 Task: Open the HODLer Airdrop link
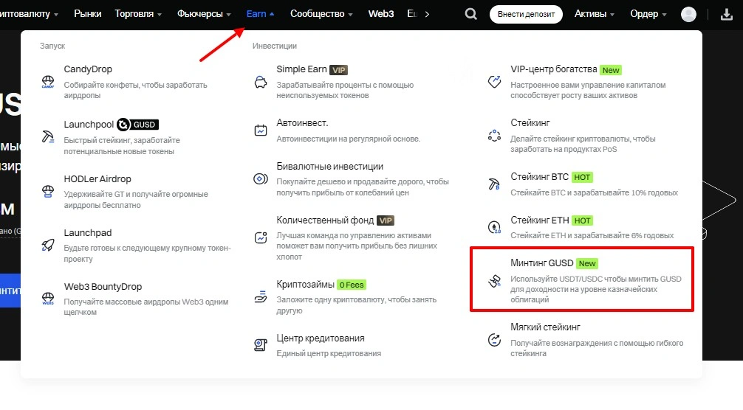coord(97,178)
